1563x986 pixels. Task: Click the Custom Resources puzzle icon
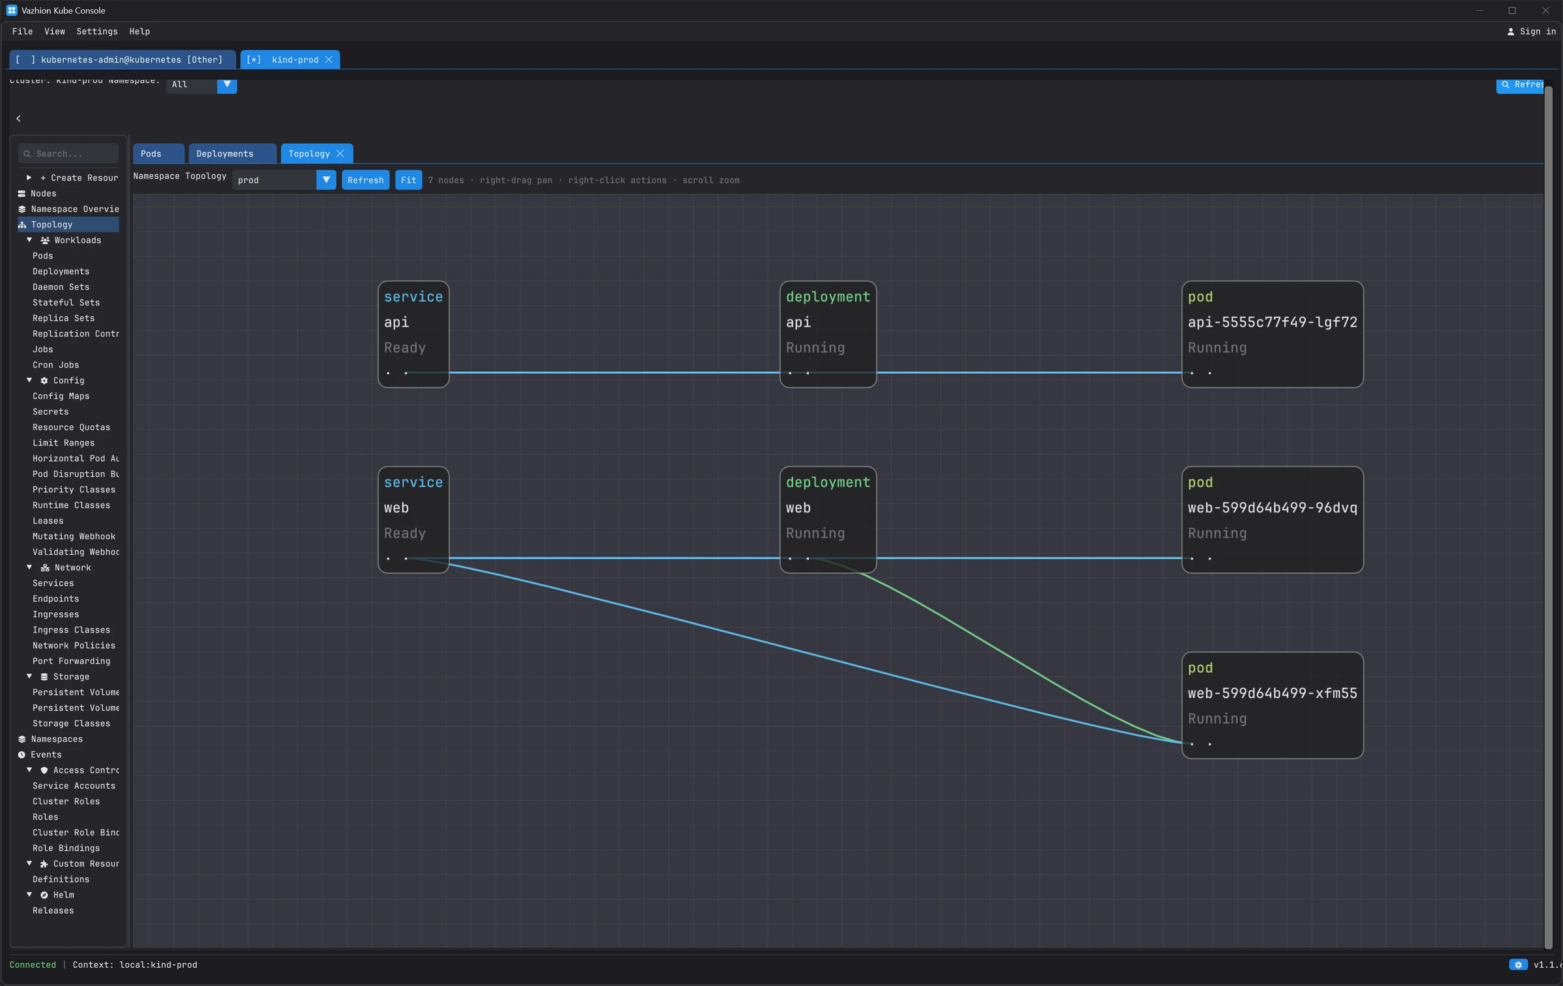(44, 864)
